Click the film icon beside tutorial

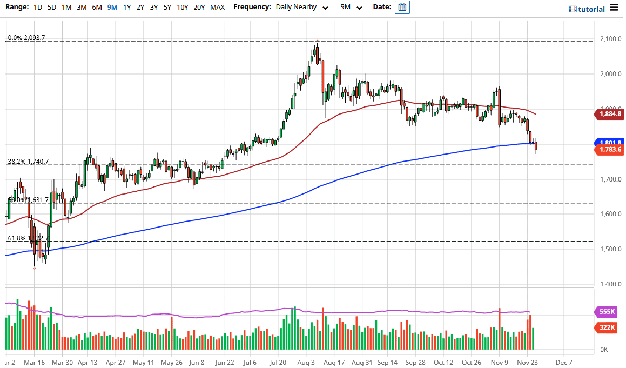[x=573, y=9]
